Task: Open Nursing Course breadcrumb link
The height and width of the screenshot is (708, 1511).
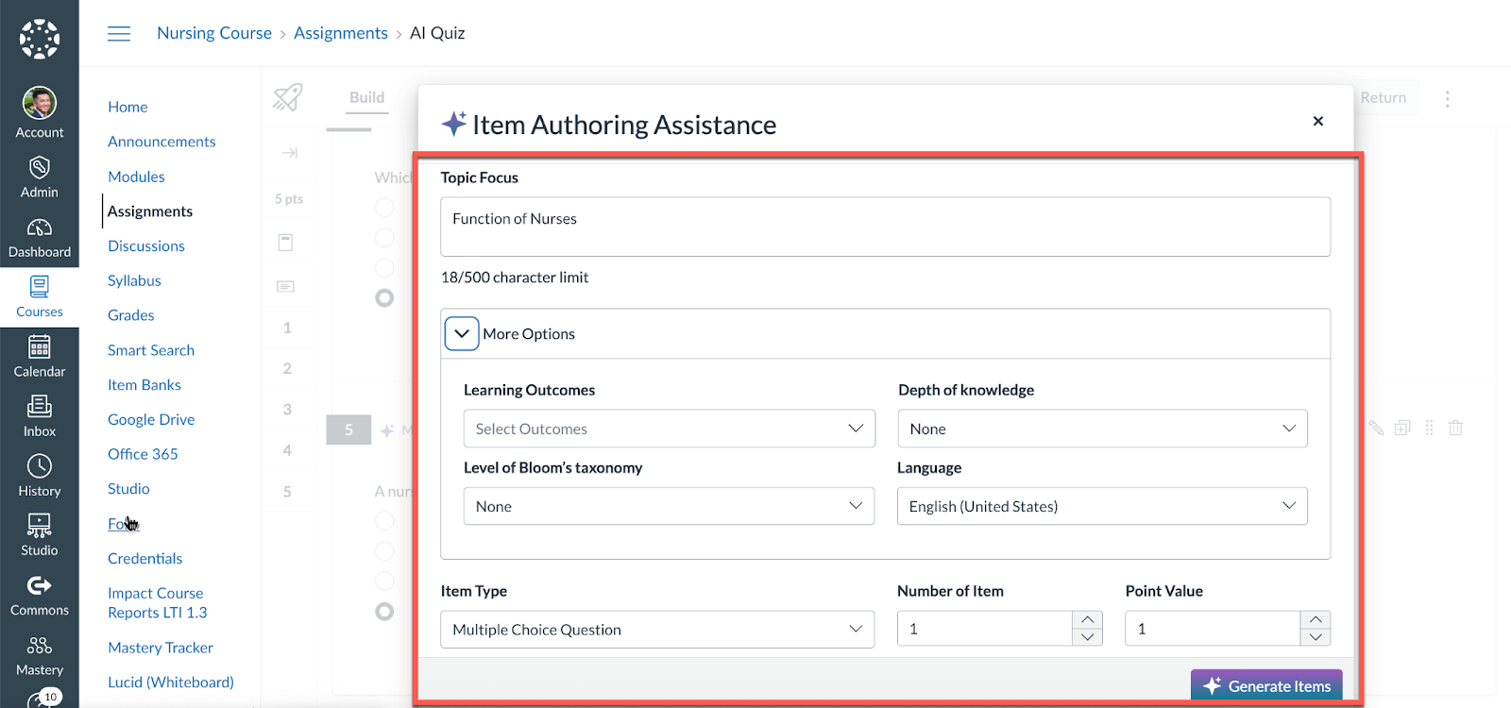Action: pyautogui.click(x=214, y=33)
